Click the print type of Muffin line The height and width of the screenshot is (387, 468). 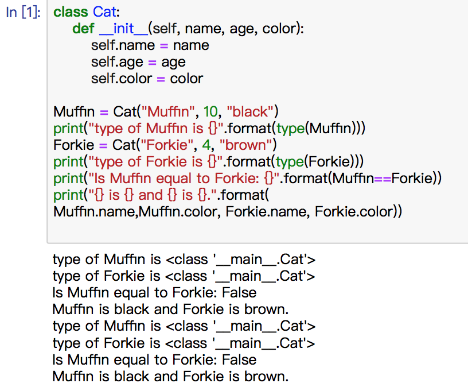tap(209, 129)
